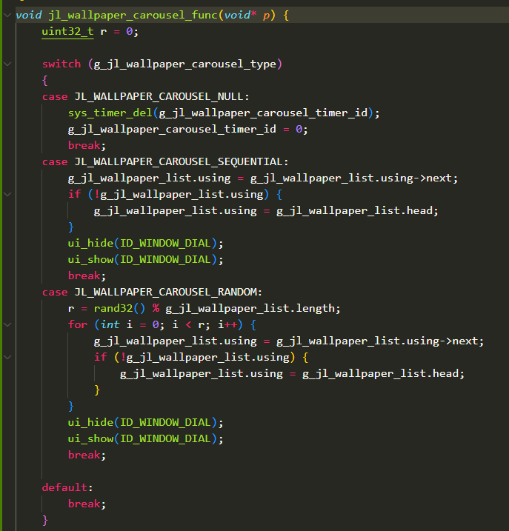Click g_jl_wallpaper_carousel_timer_id inside the sys_timer_del call
The width and height of the screenshot is (509, 531).
point(263,113)
